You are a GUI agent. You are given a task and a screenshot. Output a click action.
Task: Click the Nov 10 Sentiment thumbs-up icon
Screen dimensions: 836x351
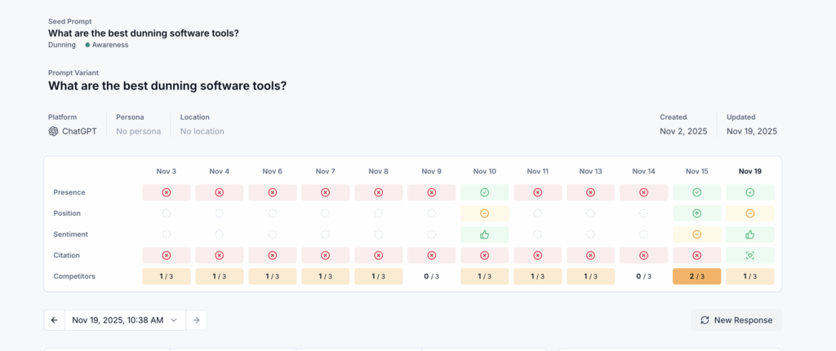(x=484, y=235)
